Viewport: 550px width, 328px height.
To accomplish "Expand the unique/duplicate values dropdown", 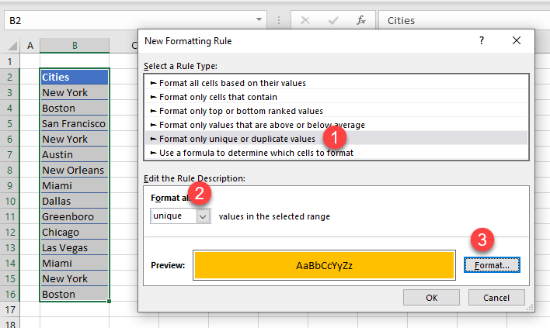I will (x=204, y=216).
